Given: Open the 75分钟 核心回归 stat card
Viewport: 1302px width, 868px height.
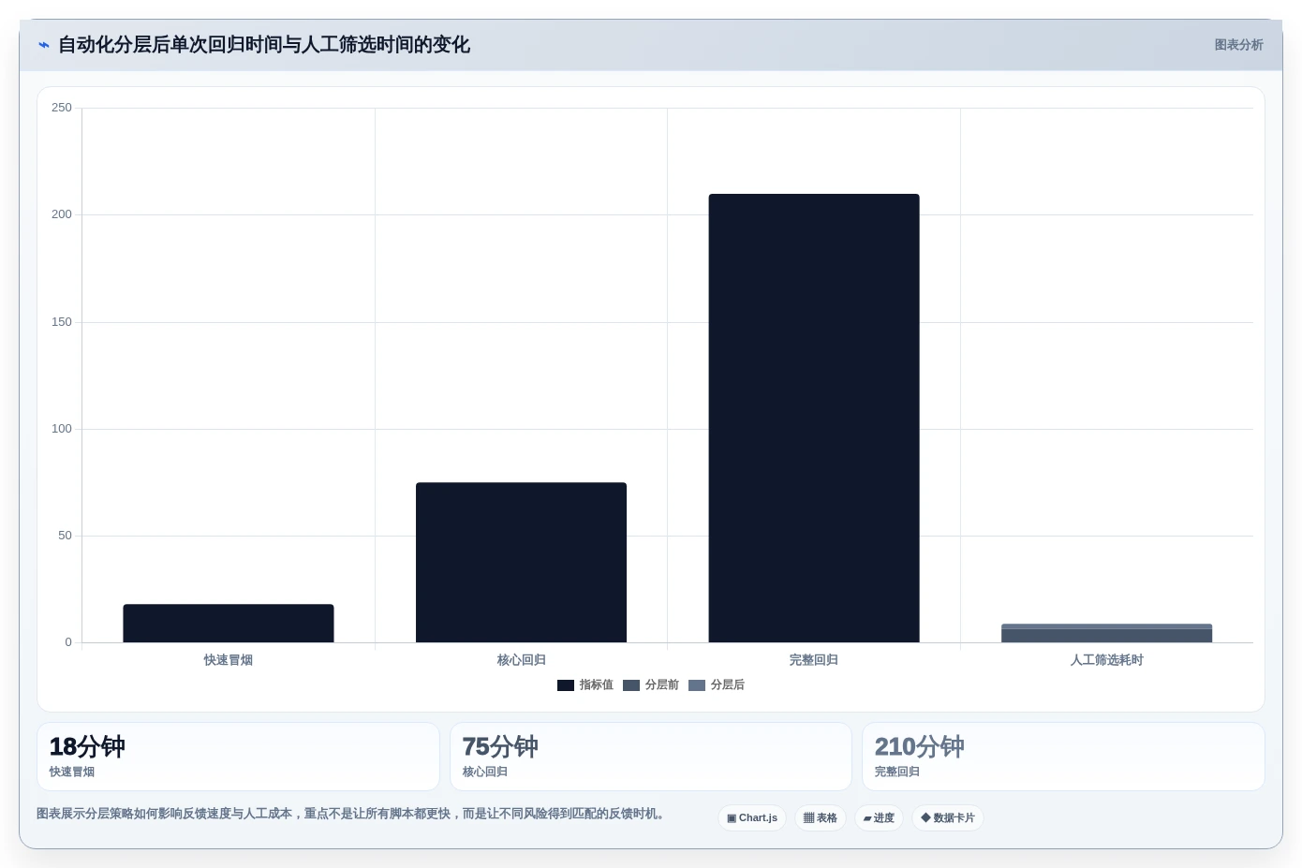Looking at the screenshot, I should click(x=651, y=757).
